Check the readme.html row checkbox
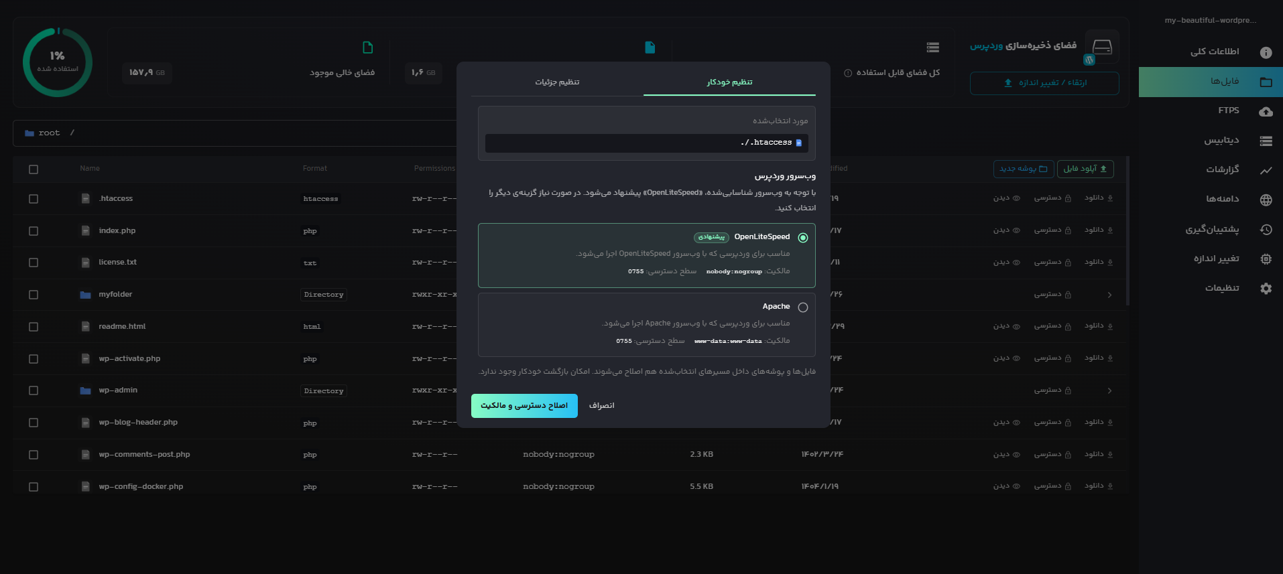Screen dimensions: 1283x574 coord(34,327)
